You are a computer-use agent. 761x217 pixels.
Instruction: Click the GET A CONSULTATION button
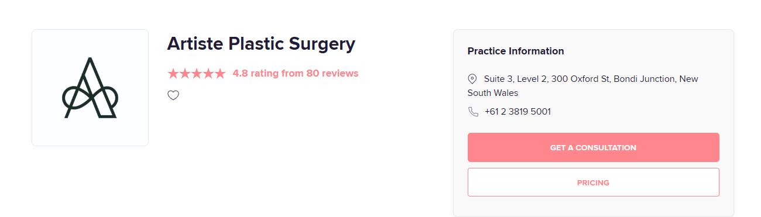pos(593,147)
